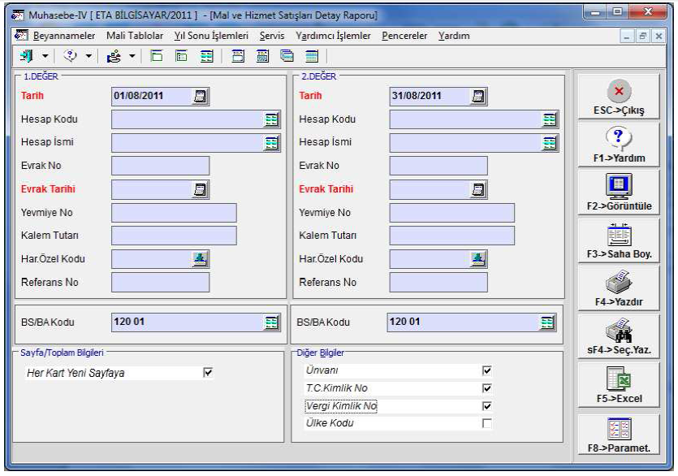This screenshot has height=476, width=678.
Task: Open Har.Özel Kodu picker in 1.DEĞER
Action: point(198,259)
